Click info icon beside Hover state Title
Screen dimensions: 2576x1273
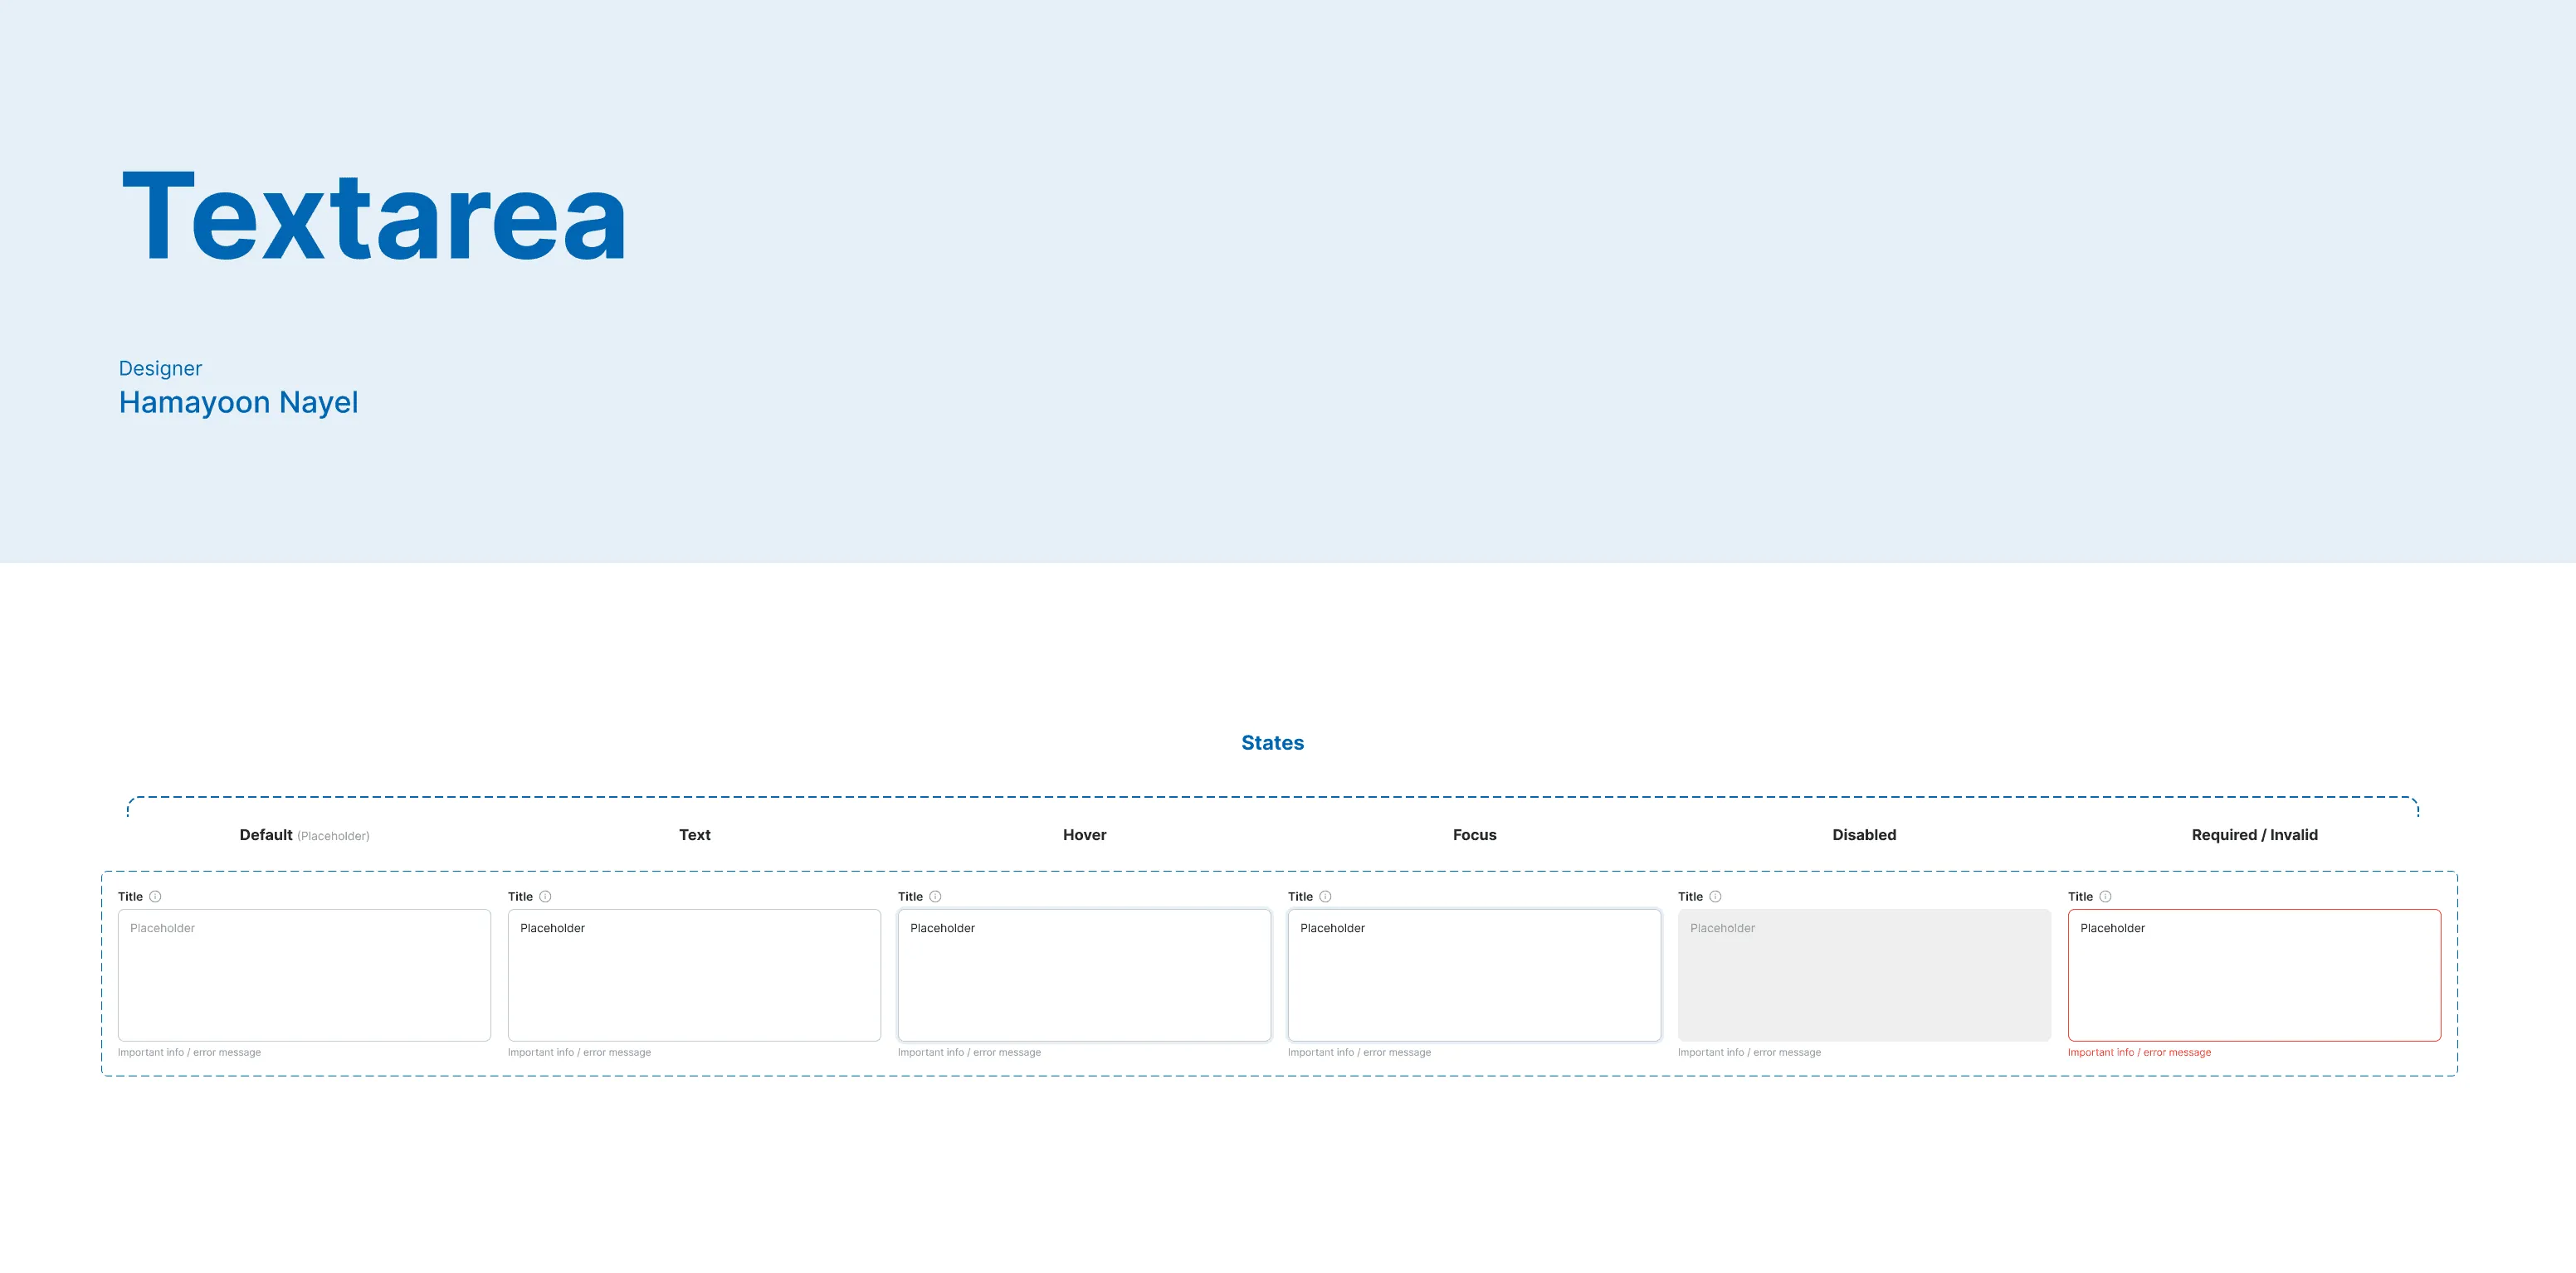[x=935, y=896]
